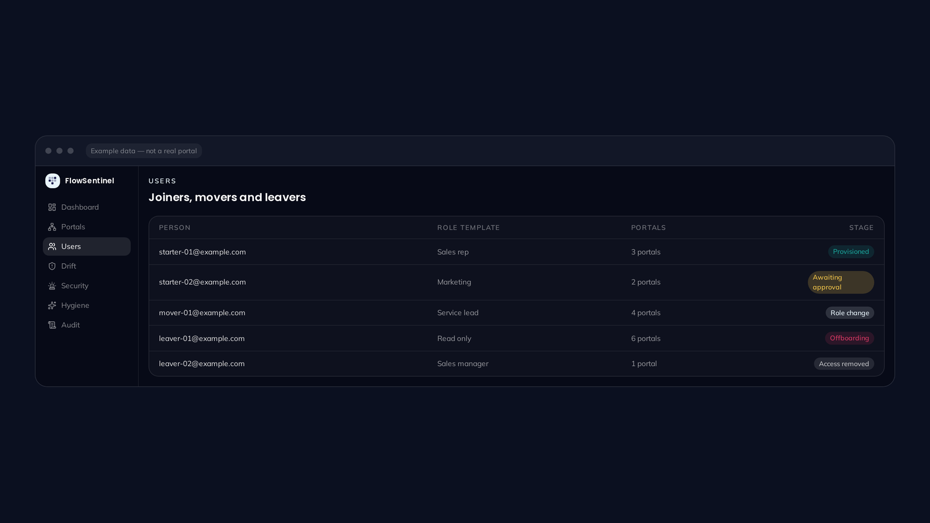Select Users in the sidebar

coord(87,246)
